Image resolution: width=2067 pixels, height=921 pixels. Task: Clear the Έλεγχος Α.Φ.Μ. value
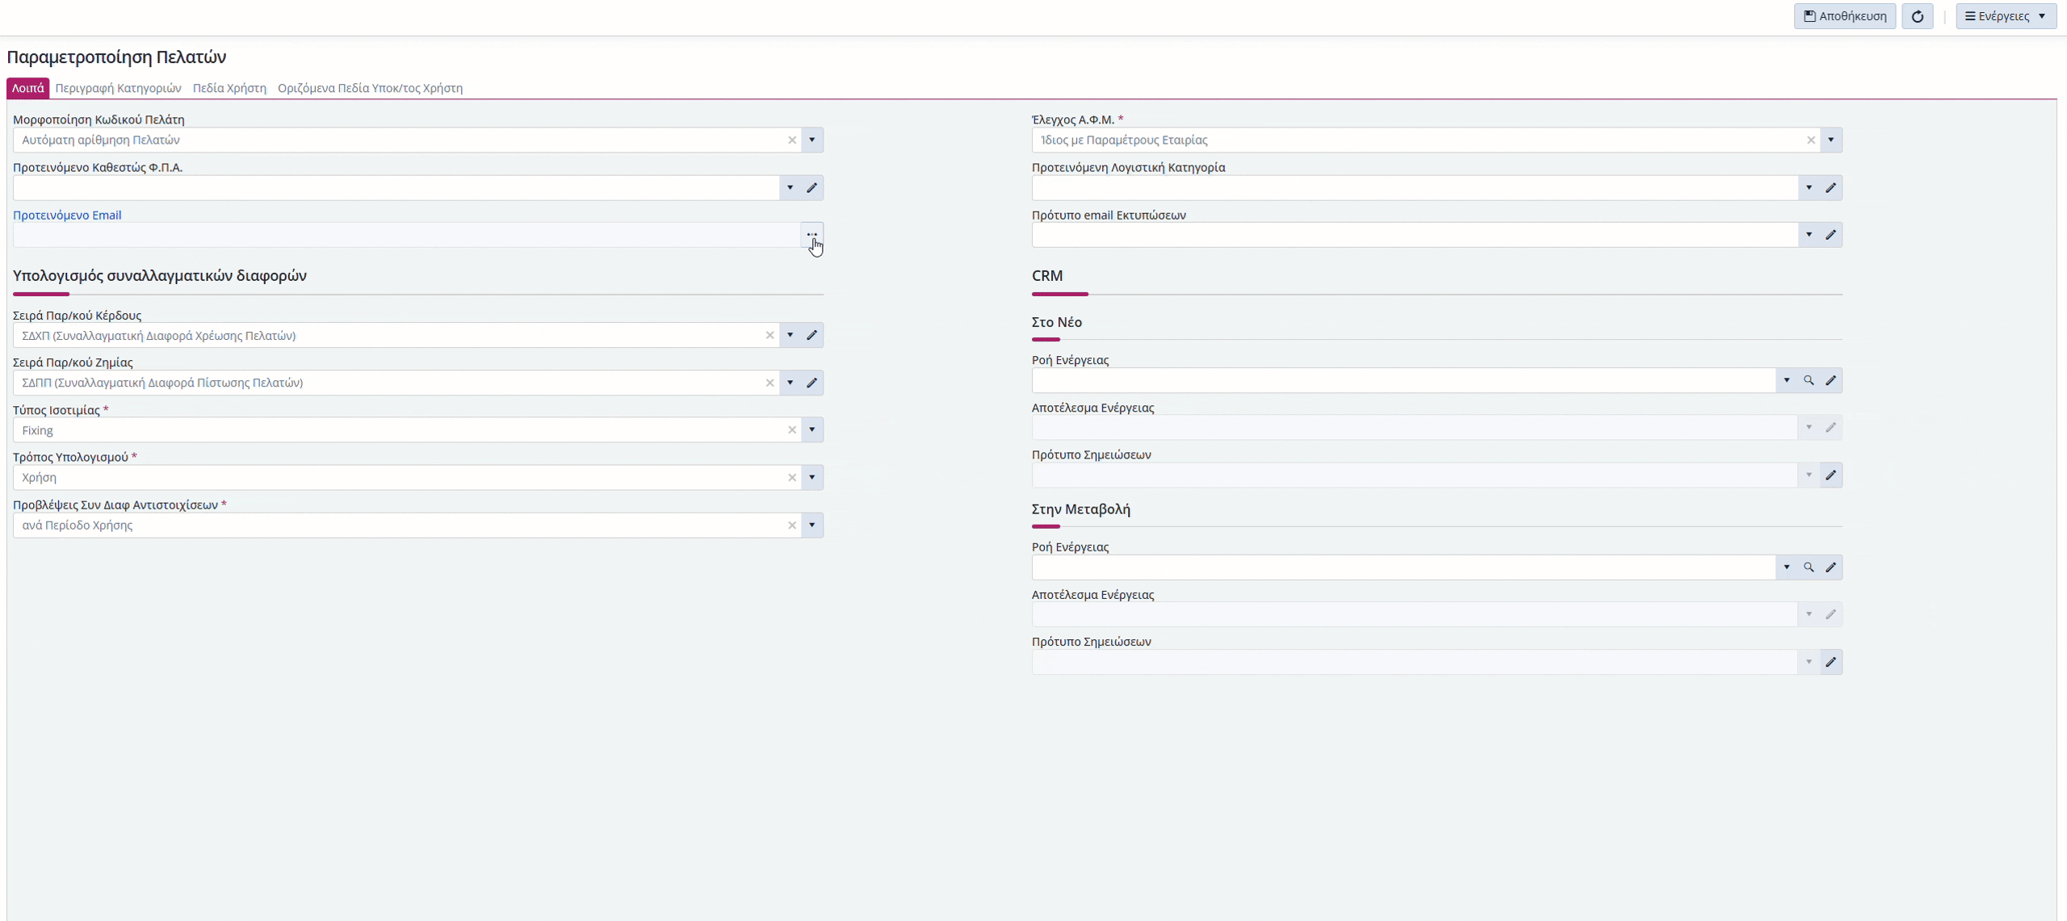point(1811,140)
